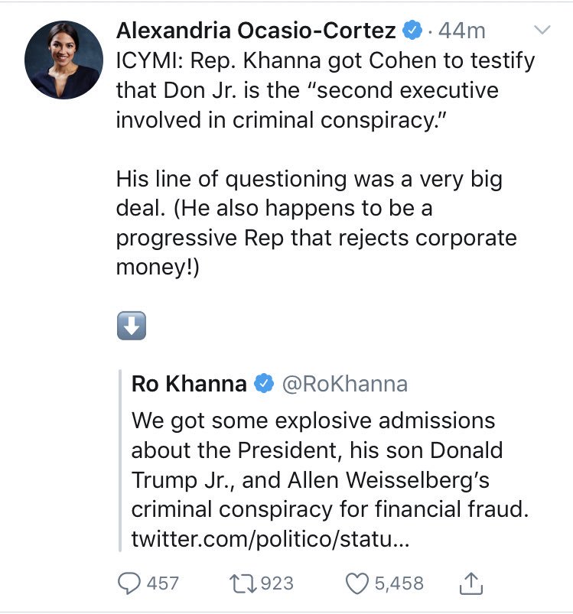Open the twitter.com/politico link

[x=272, y=540]
